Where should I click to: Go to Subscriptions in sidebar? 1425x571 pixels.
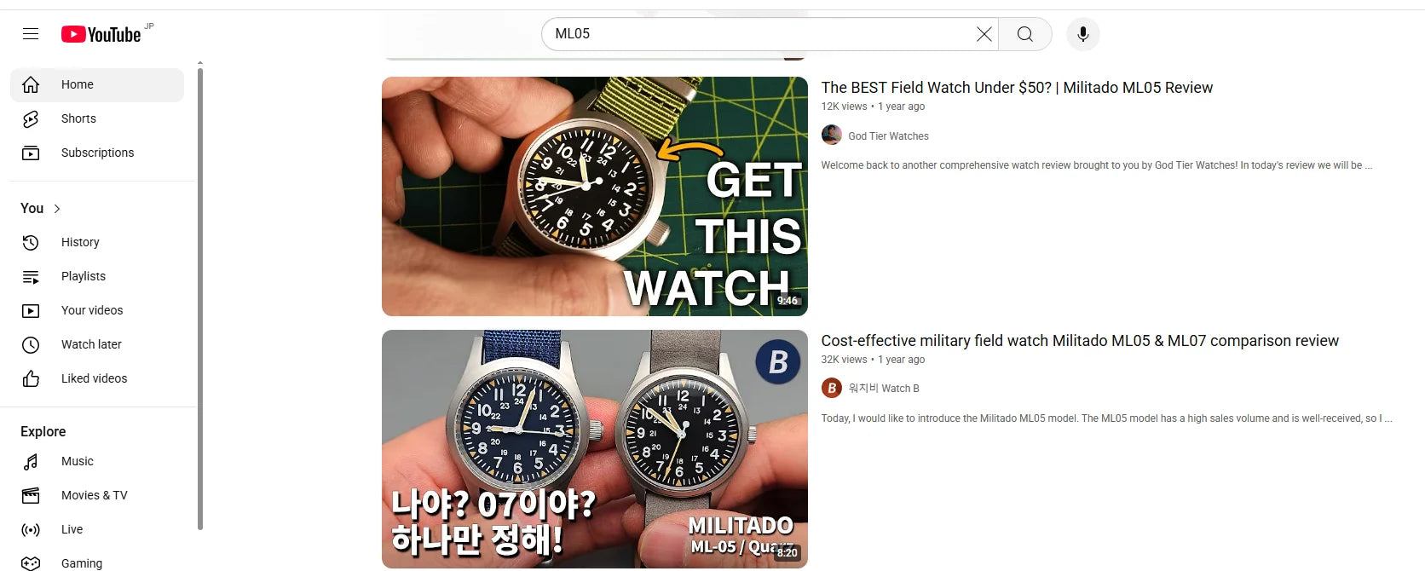coord(97,153)
